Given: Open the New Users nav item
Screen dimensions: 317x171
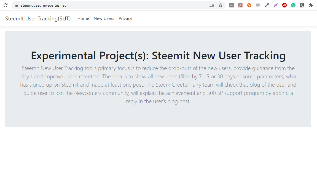Looking at the screenshot, I should point(104,18).
